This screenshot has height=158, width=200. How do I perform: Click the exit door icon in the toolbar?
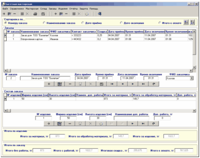pos(99,14)
